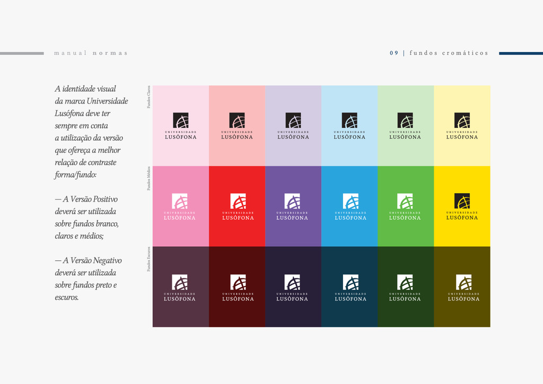Click the white emblem on the bright blue background
Viewport: 543px width, 384px height.
351,201
